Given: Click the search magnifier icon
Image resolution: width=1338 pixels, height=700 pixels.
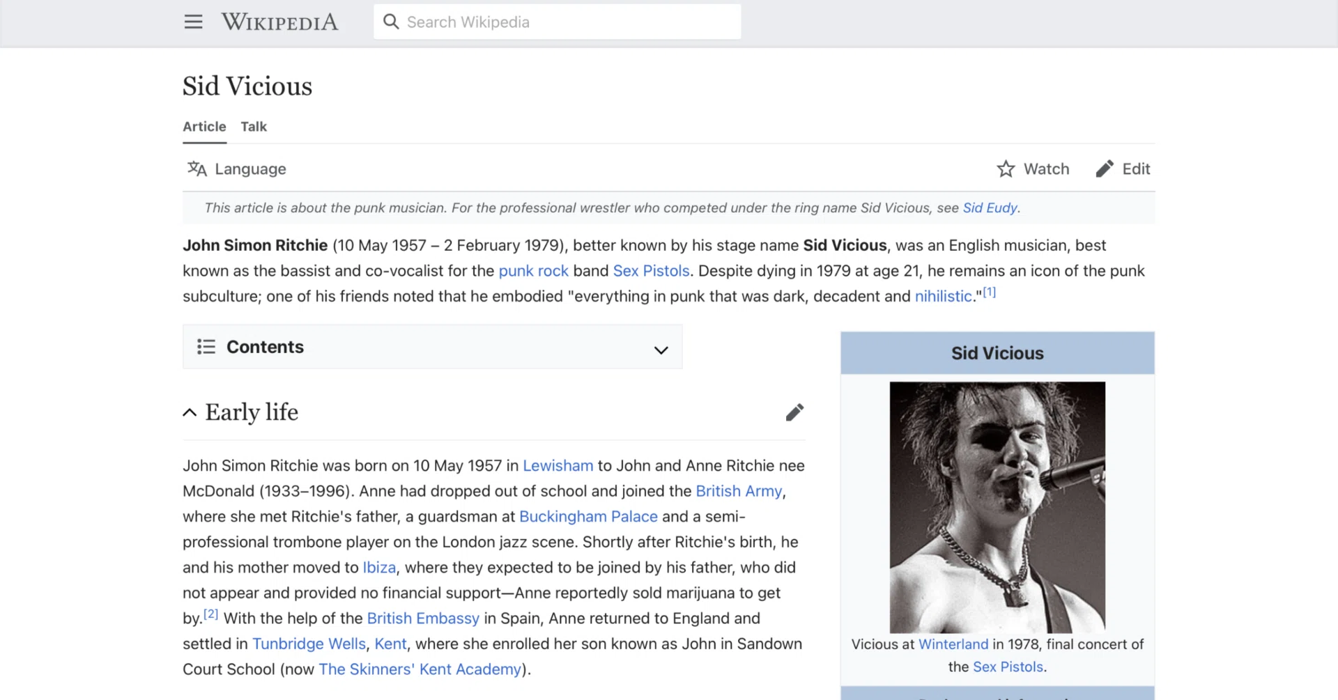Looking at the screenshot, I should pos(391,22).
